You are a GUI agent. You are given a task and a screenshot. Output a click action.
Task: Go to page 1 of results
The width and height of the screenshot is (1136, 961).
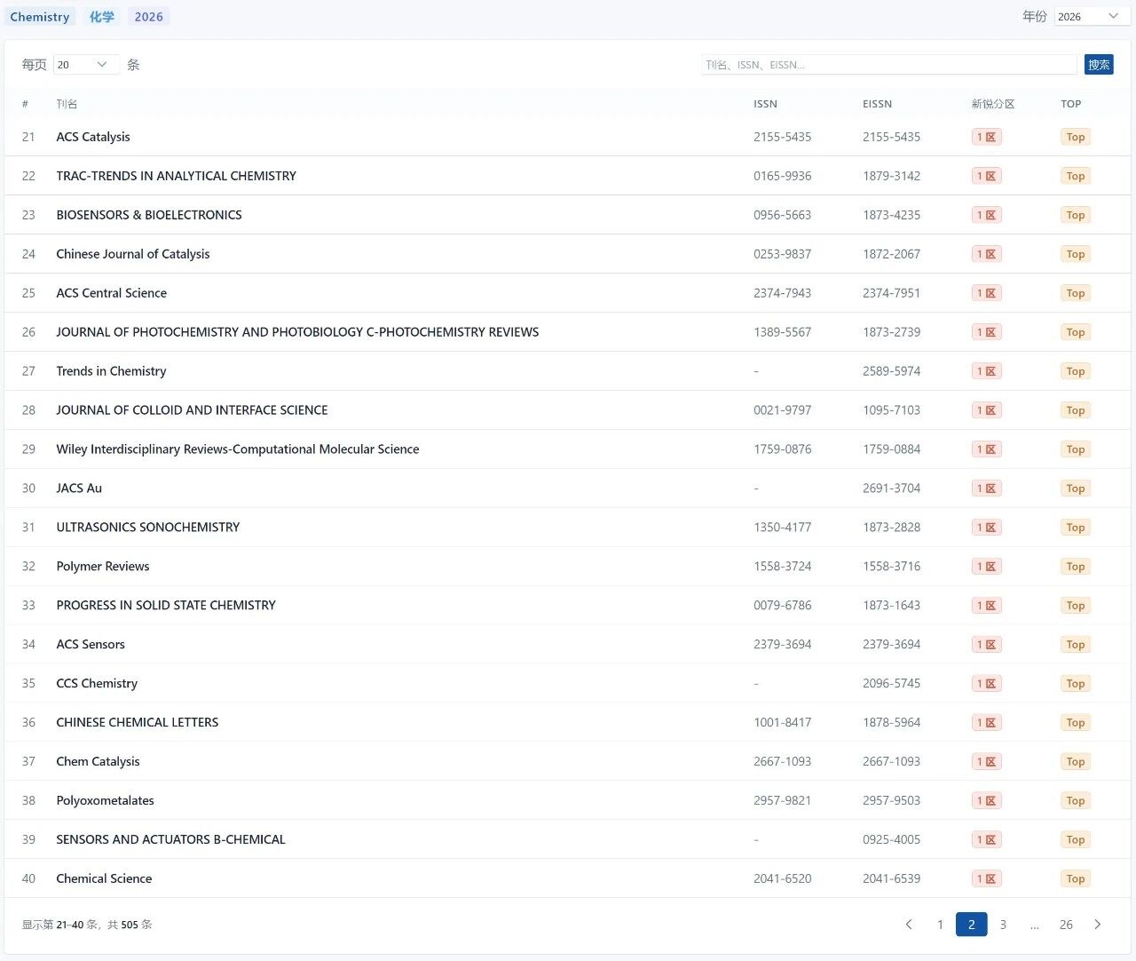point(940,925)
